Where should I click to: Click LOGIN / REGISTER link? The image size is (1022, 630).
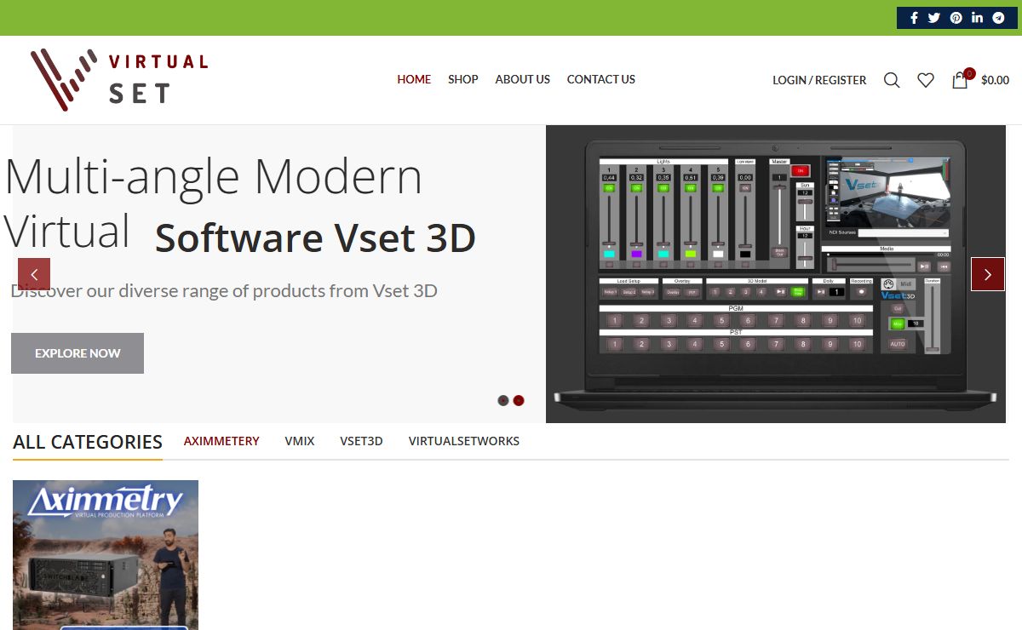[819, 80]
